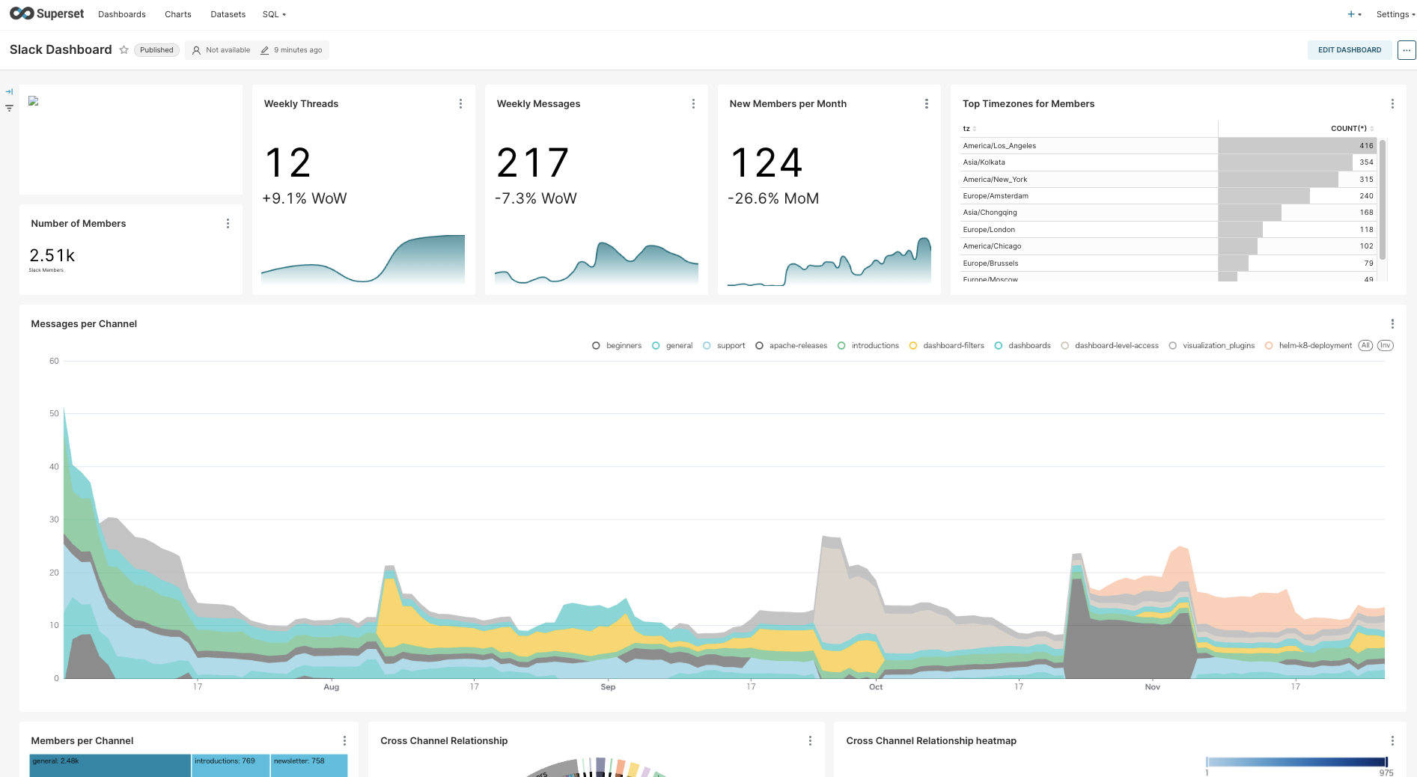Click the New Members value 124
This screenshot has width=1417, height=777.
pos(767,163)
